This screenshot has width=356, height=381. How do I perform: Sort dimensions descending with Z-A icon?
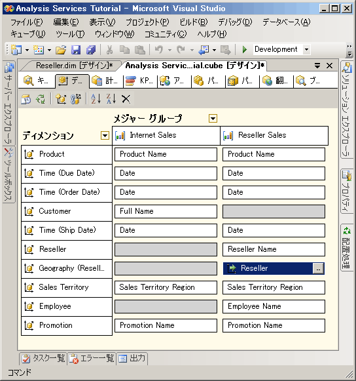(111, 99)
